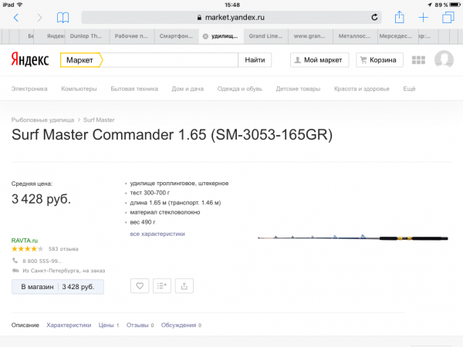Tap the Safari forward arrow
The width and height of the screenshot is (463, 347).
[x=39, y=18]
